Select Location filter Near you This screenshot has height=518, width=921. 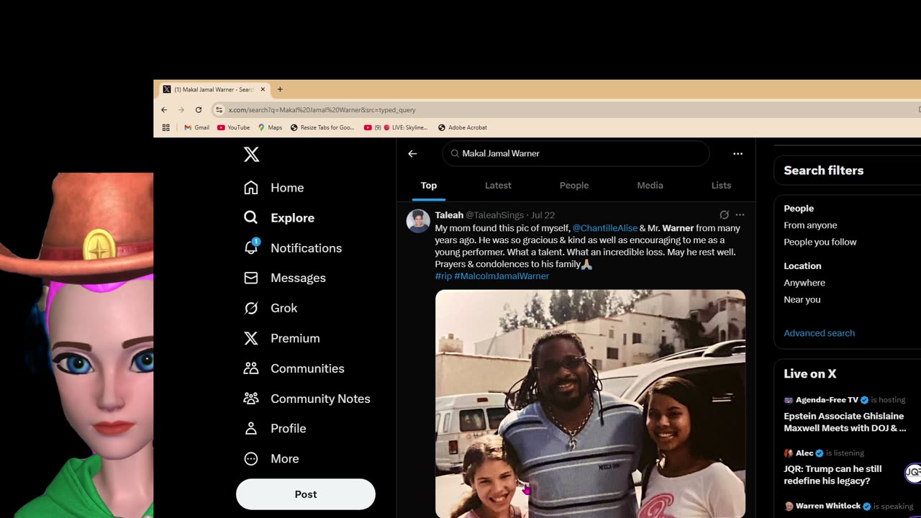click(x=802, y=299)
